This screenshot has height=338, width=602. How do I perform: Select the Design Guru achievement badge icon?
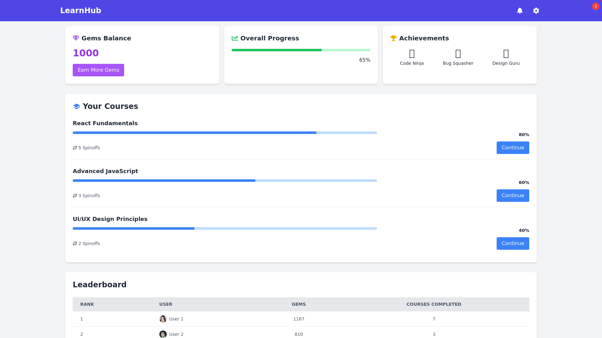tap(506, 54)
